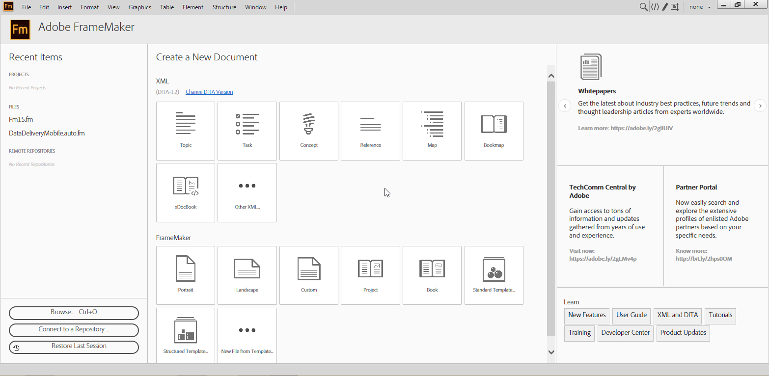Create a new Bookmap
769x376 pixels.
click(494, 131)
